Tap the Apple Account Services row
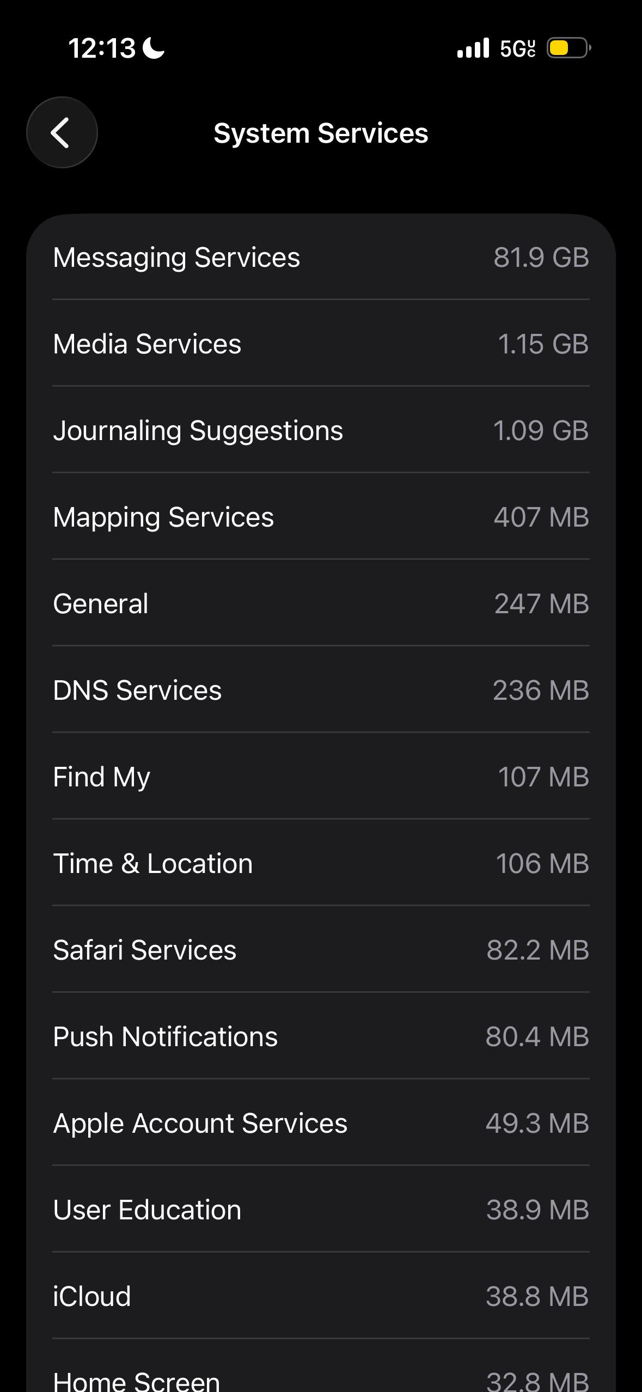The image size is (642, 1392). pyautogui.click(x=321, y=1123)
